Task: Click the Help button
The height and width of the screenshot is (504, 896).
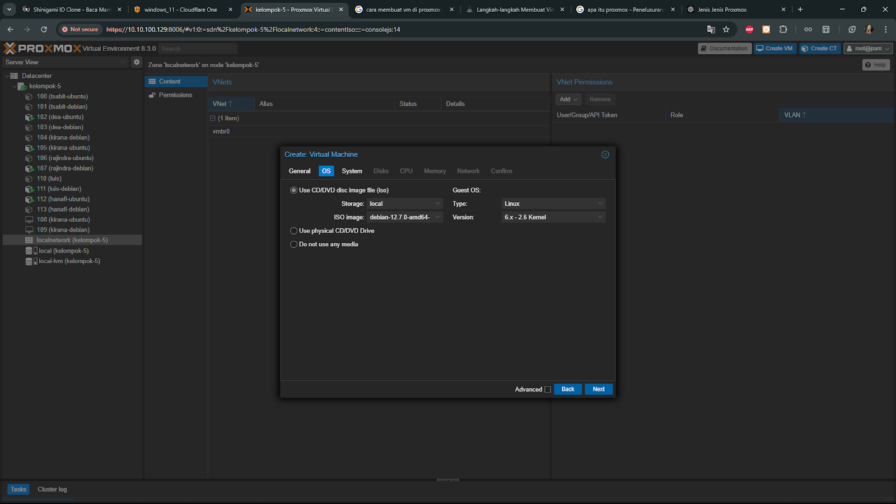Action: (x=876, y=65)
